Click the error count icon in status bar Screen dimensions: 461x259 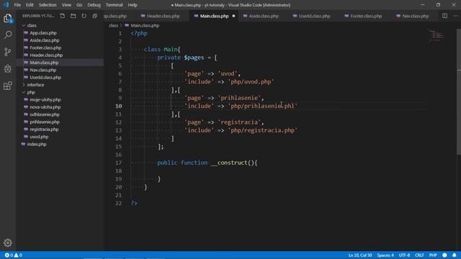6,255
